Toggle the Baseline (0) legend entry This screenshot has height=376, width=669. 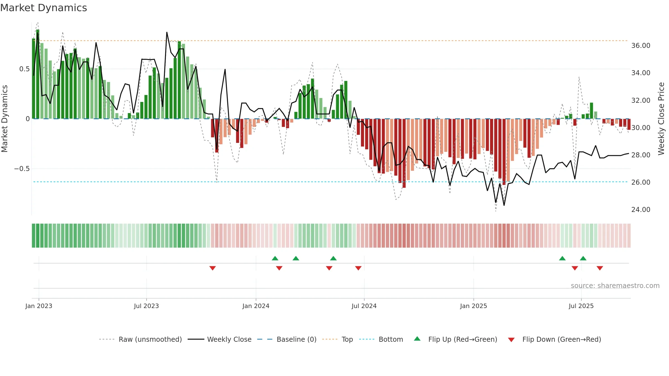tap(287, 339)
